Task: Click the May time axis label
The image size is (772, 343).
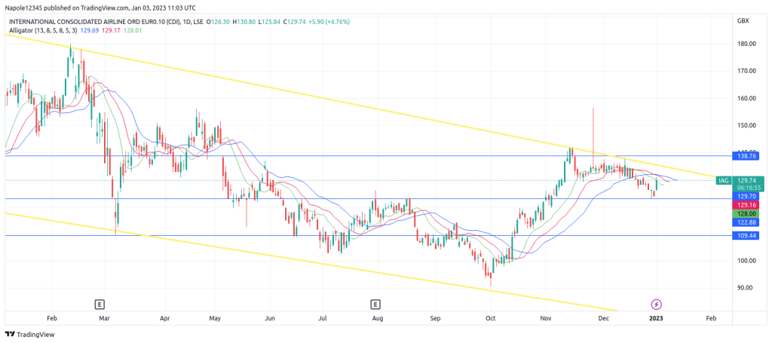Action: tap(216, 319)
